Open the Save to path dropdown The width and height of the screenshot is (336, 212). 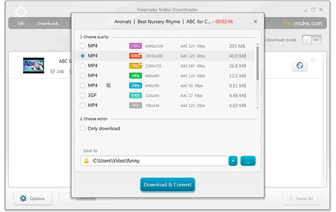tap(233, 161)
